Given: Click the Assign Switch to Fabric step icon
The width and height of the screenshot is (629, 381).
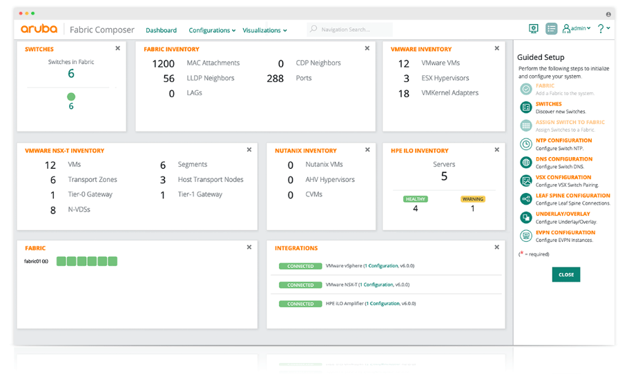Looking at the screenshot, I should [526, 125].
